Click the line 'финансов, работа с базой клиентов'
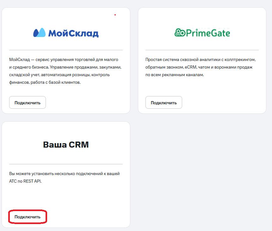 [45, 82]
